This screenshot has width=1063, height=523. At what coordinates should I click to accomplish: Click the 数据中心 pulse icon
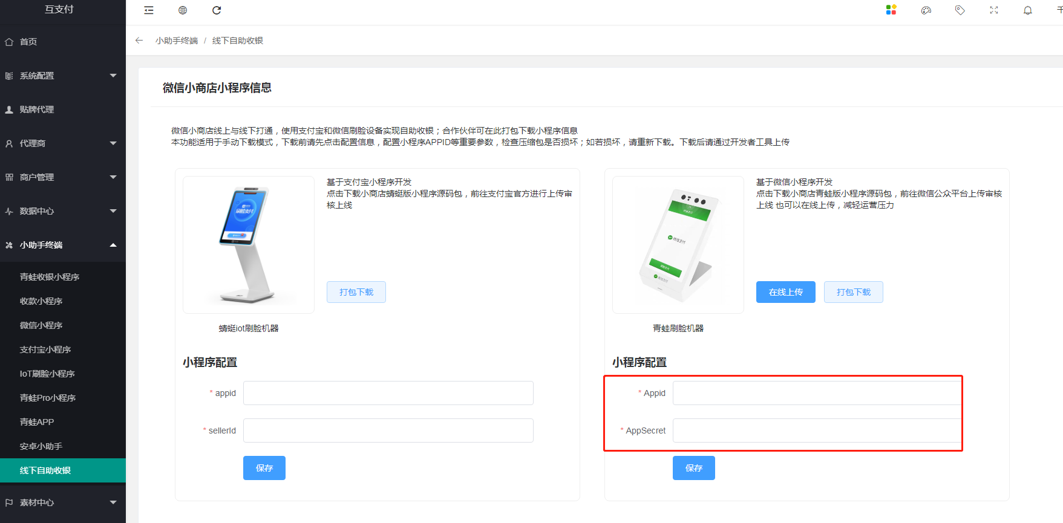9,211
